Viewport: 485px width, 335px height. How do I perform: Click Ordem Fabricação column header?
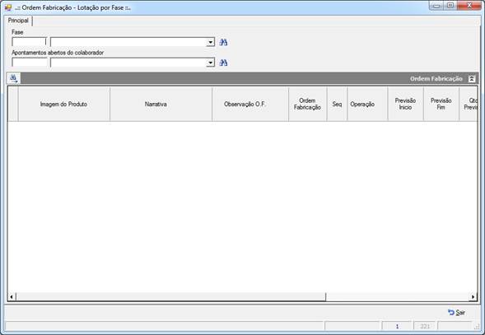tap(307, 104)
